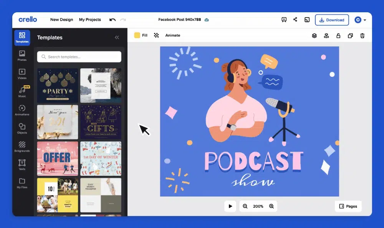Image resolution: width=384 pixels, height=228 pixels.
Task: Open the Pages panel
Action: tap(348, 206)
